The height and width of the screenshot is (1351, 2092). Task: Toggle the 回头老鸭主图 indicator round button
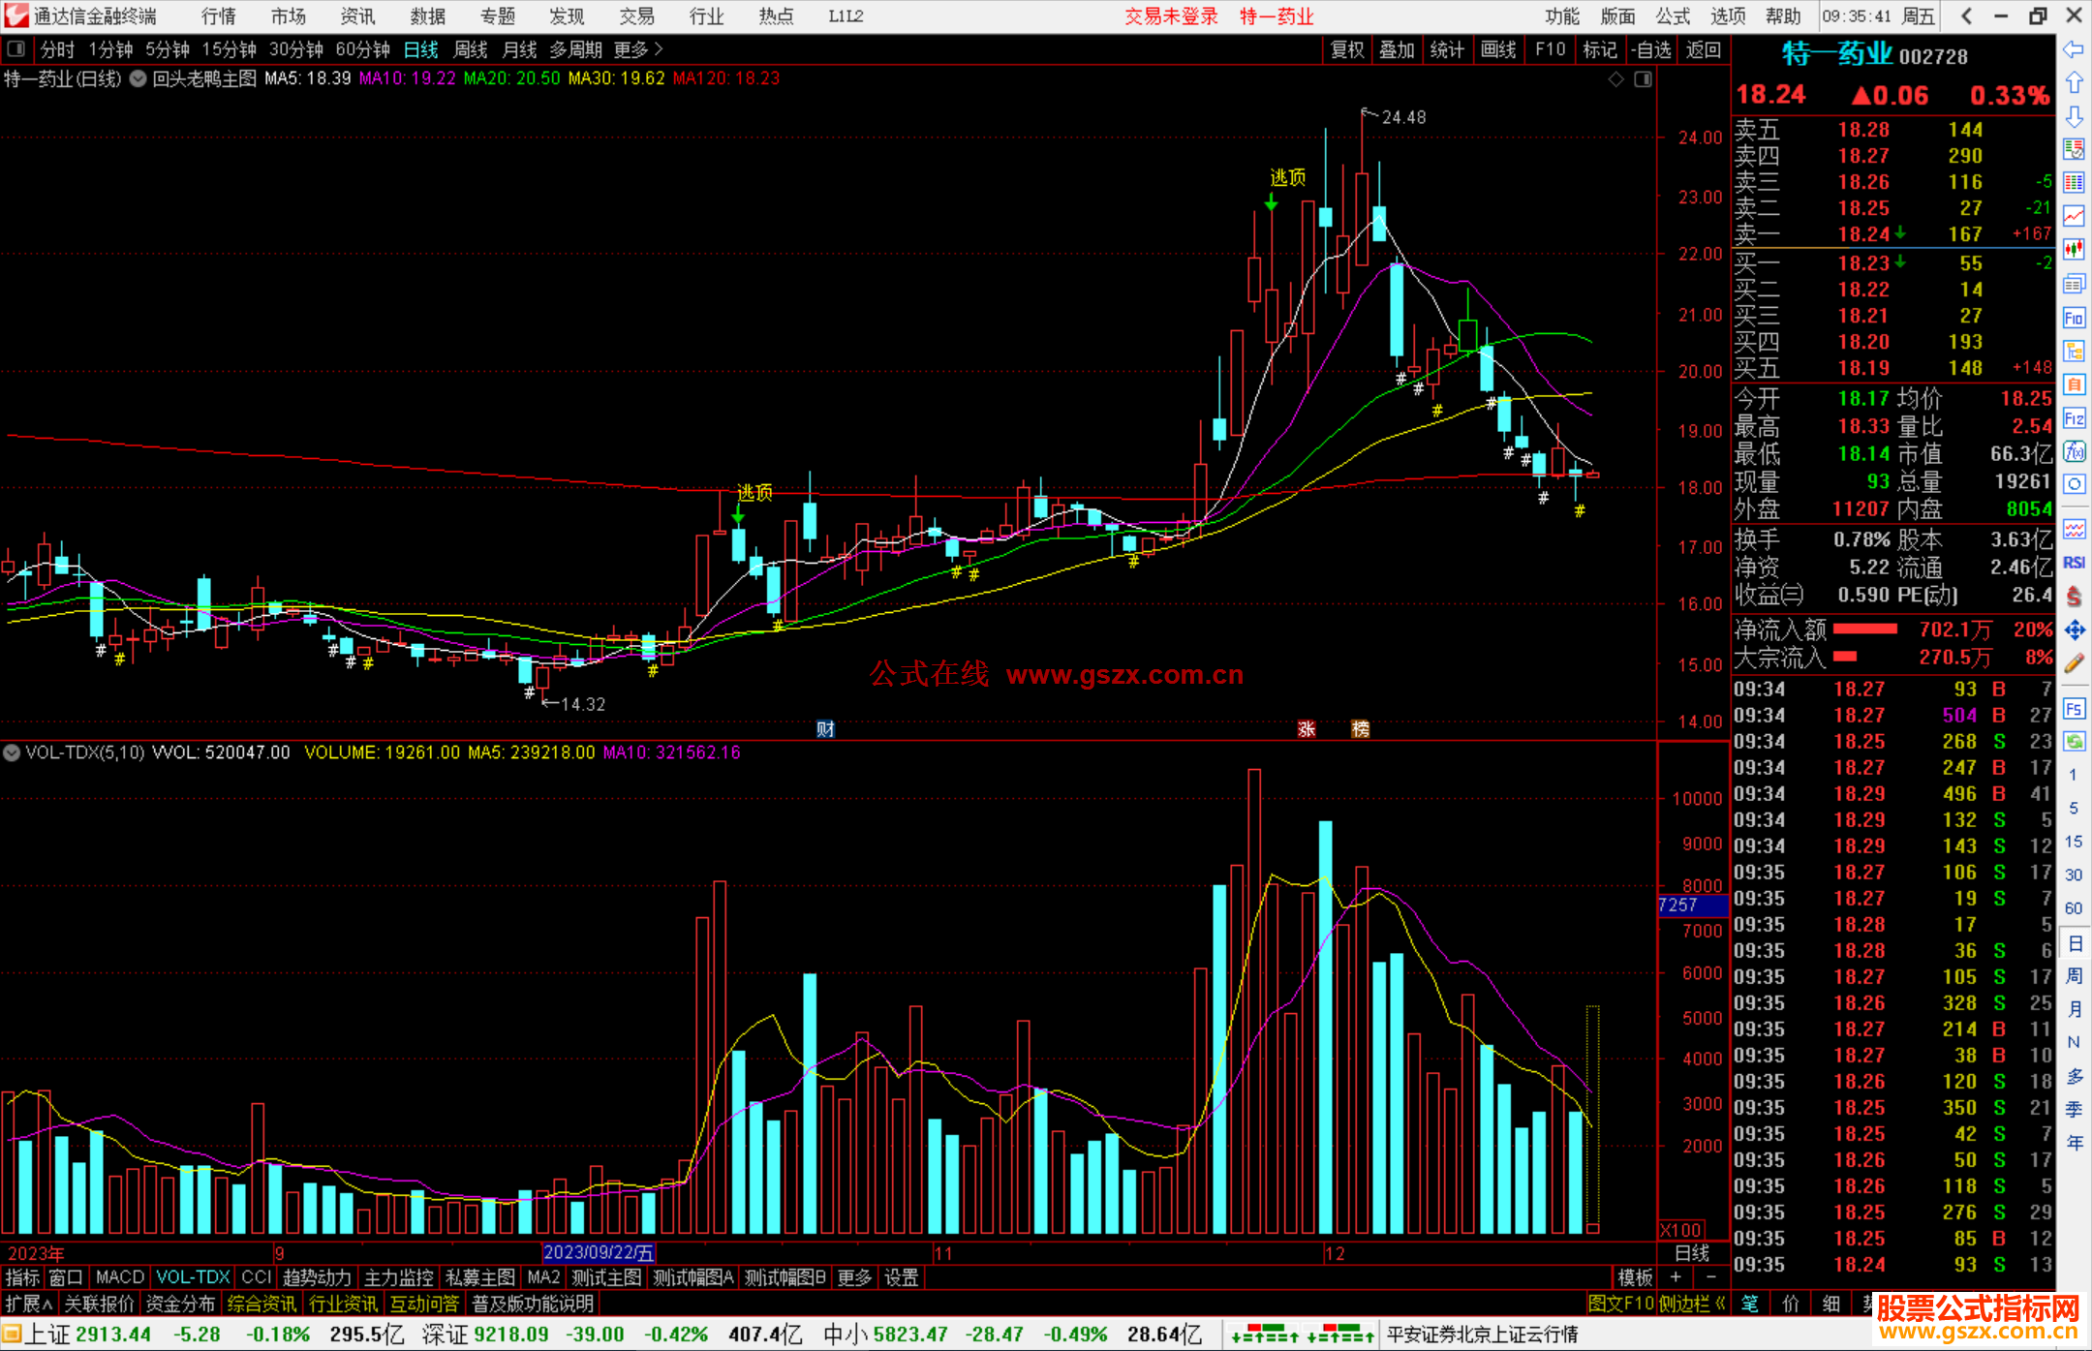138,78
